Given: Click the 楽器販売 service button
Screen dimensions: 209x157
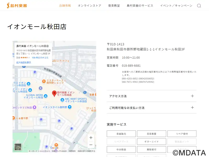Looking at the screenshot, I should [x=121, y=134].
